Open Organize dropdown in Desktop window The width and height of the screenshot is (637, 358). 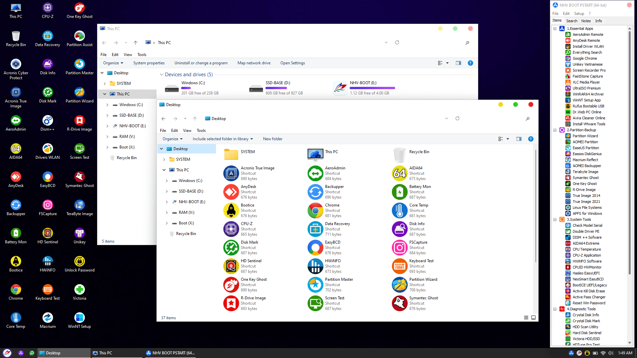(x=173, y=139)
